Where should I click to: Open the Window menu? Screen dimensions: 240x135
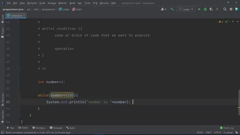click(x=104, y=3)
